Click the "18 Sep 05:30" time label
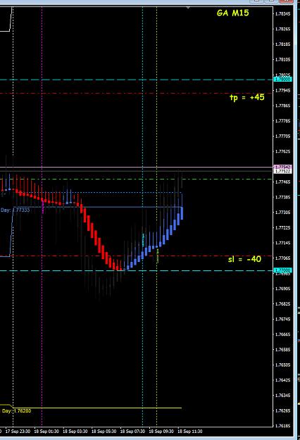This screenshot has width=300, height=440. (x=104, y=432)
